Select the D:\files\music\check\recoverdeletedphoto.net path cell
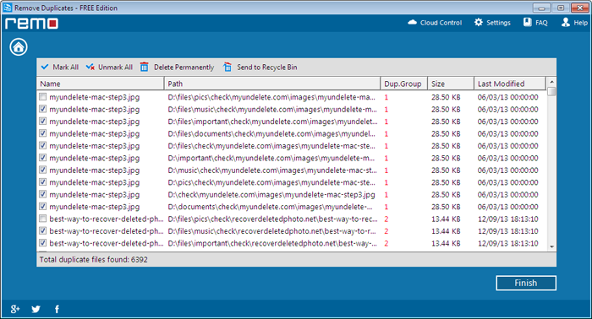The width and height of the screenshot is (592, 319). pyautogui.click(x=271, y=231)
